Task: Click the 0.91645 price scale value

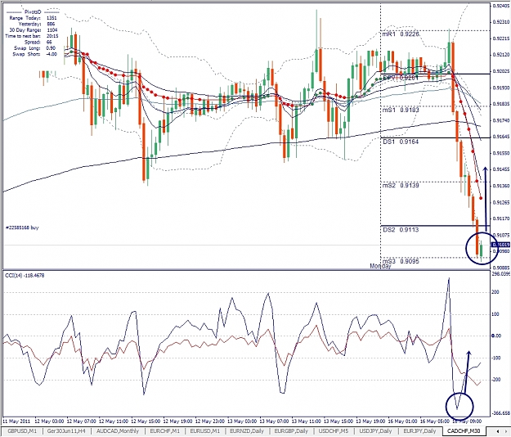Action: (501, 137)
